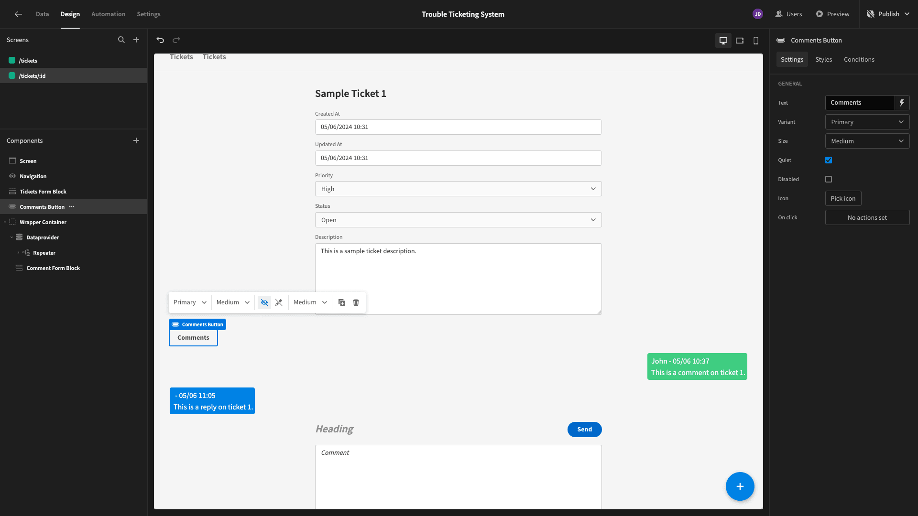
Task: Expand the Repeater tree node
Action: [x=18, y=253]
